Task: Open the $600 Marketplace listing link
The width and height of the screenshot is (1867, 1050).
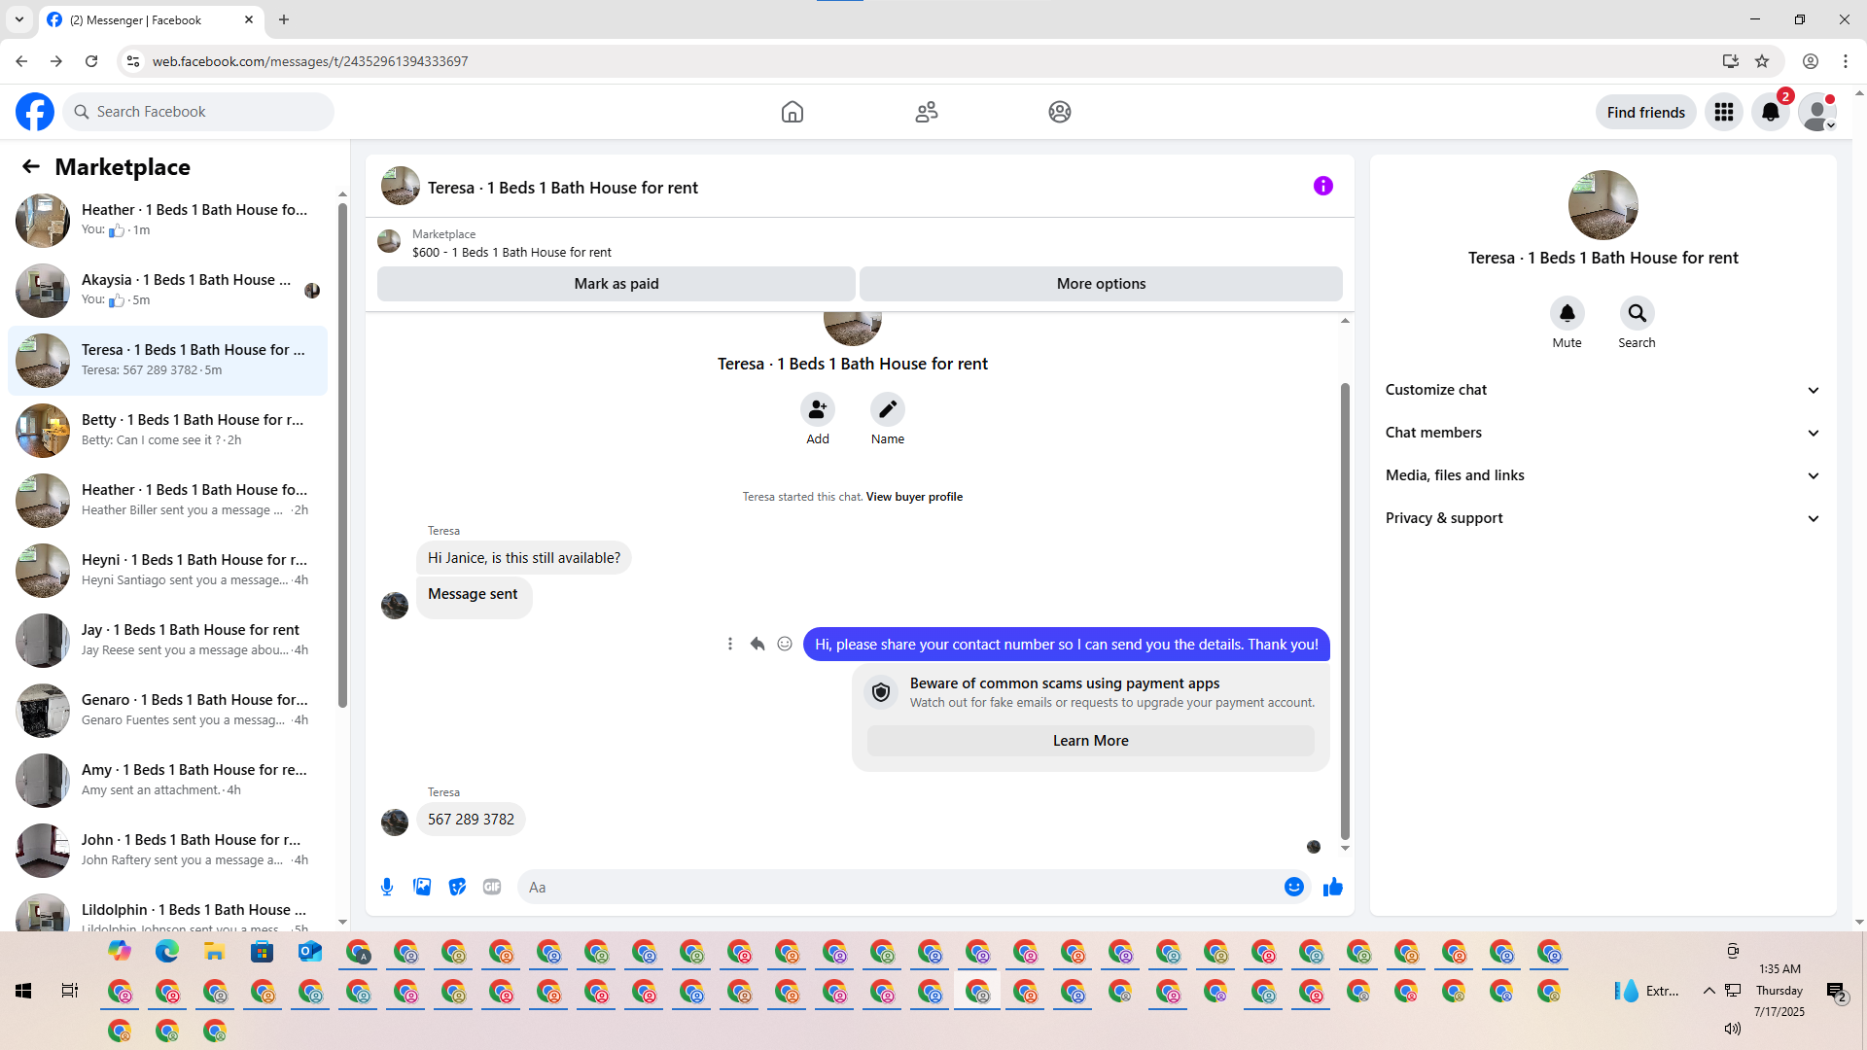Action: coord(511,253)
